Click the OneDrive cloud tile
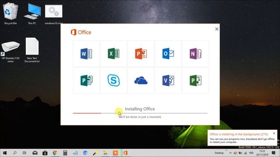The width and height of the screenshot is (280, 157). (x=141, y=80)
